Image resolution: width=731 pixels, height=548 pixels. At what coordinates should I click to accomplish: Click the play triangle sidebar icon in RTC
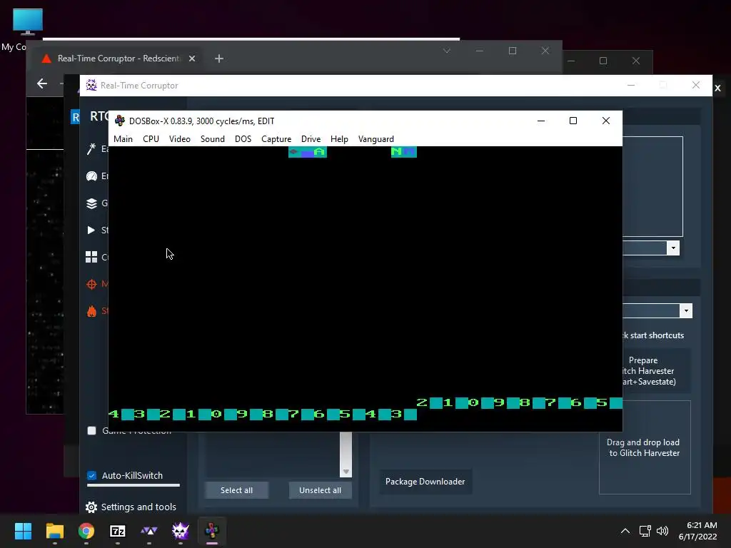click(91, 230)
